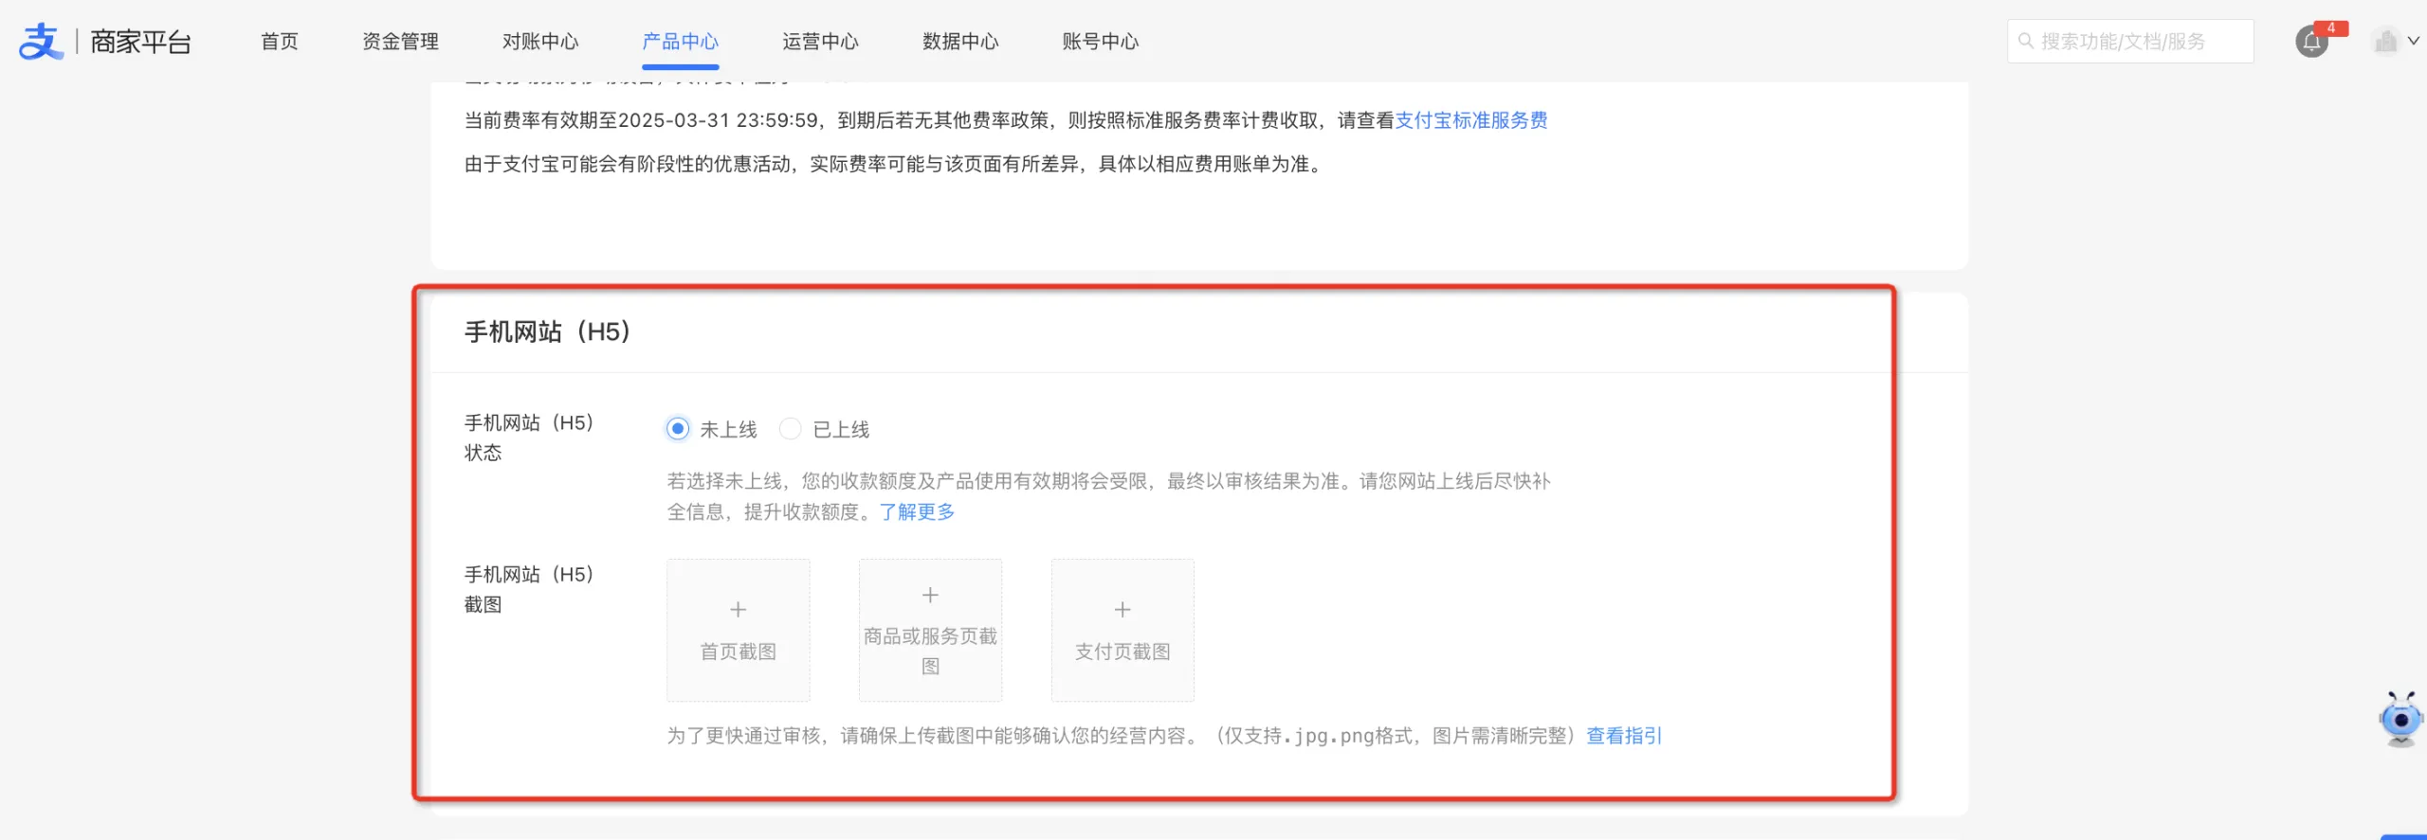
Task: Add a 商品或服务页截图 upload
Action: 930,630
